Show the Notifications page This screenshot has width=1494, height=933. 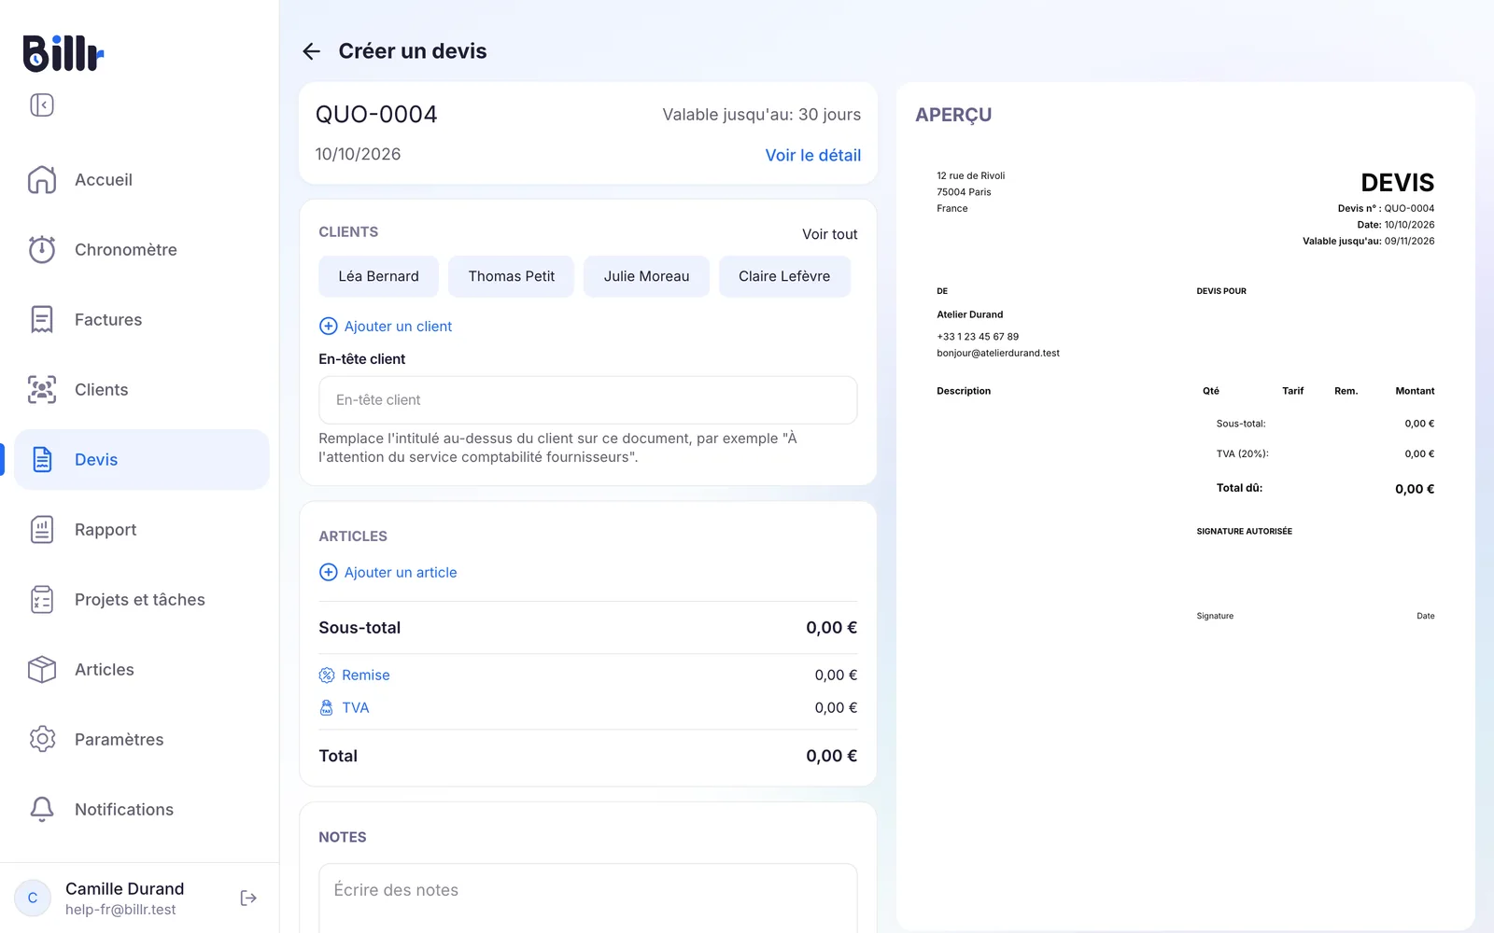coord(142,809)
